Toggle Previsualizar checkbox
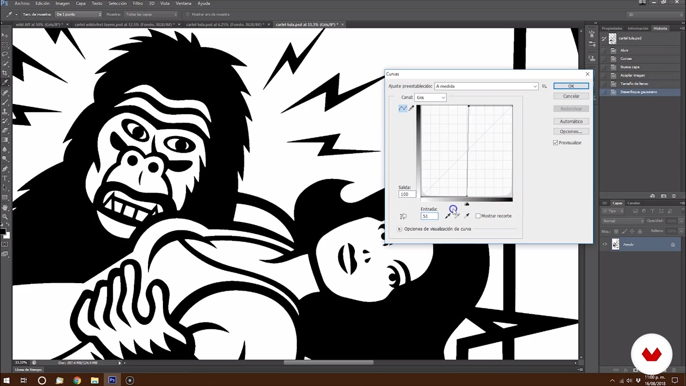 (556, 143)
